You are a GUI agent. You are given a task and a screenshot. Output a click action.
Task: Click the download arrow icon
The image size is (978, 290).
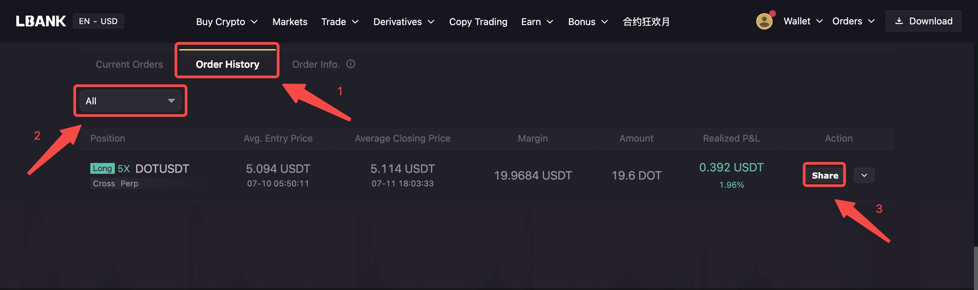pyautogui.click(x=899, y=21)
